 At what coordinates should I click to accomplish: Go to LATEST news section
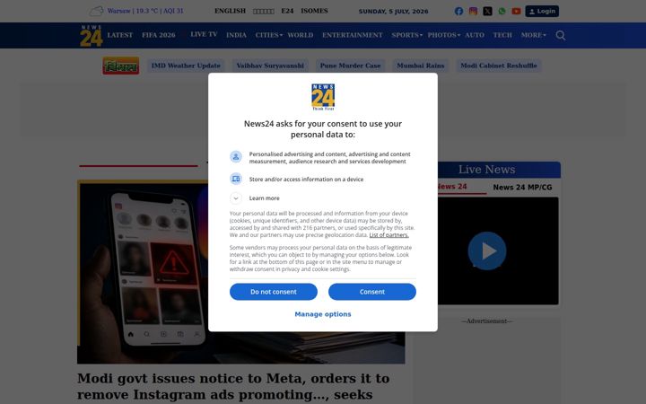[120, 35]
